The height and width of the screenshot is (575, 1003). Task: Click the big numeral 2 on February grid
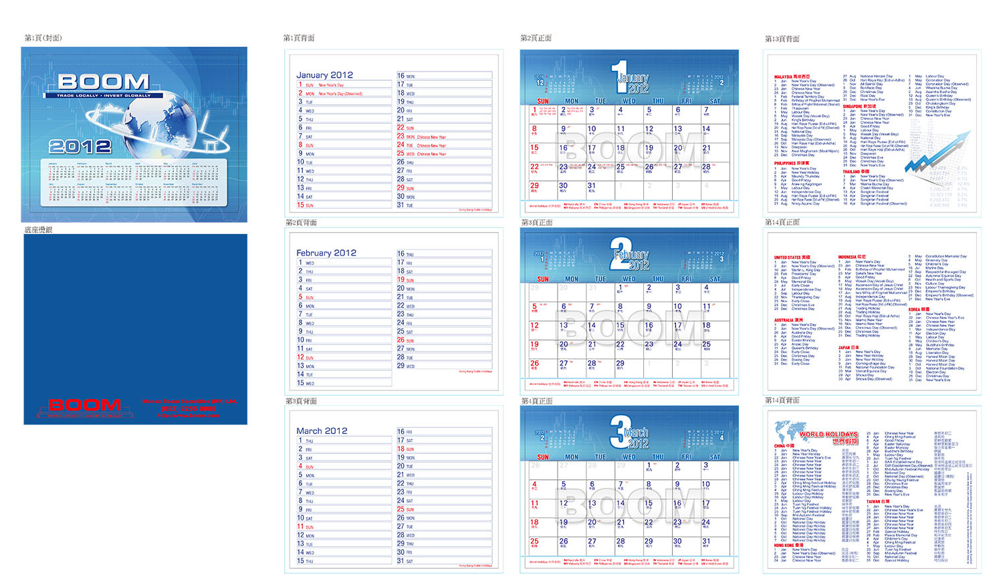[620, 254]
